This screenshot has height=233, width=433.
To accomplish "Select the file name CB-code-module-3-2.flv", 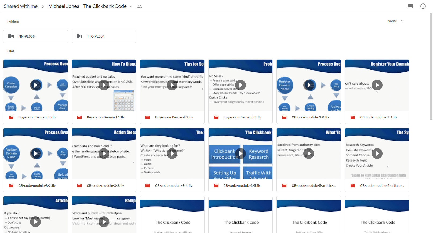I will tap(37, 185).
